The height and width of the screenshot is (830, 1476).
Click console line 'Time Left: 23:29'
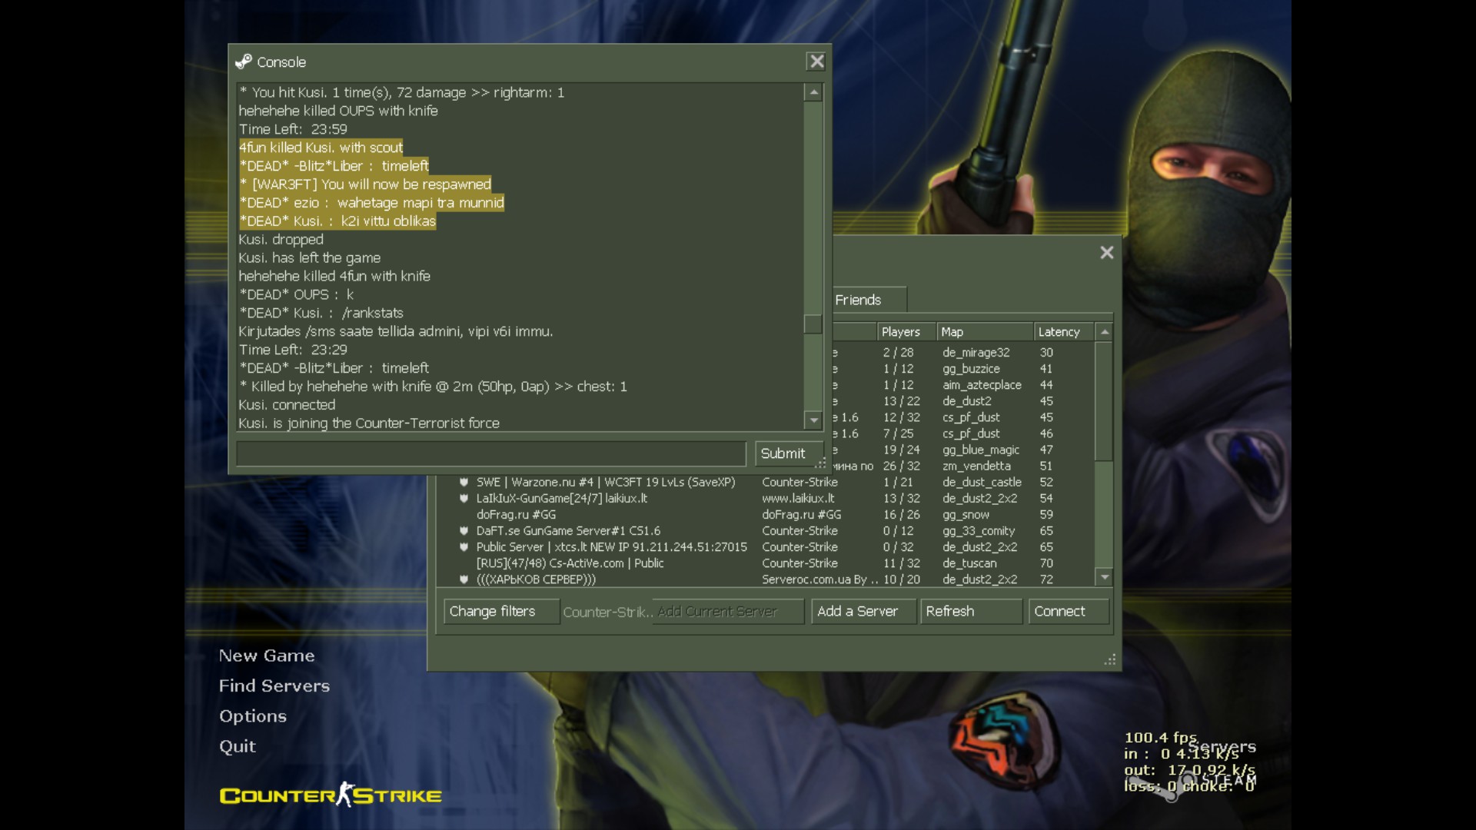coord(293,350)
